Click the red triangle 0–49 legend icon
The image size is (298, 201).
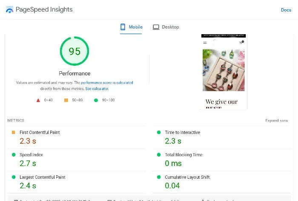38,100
